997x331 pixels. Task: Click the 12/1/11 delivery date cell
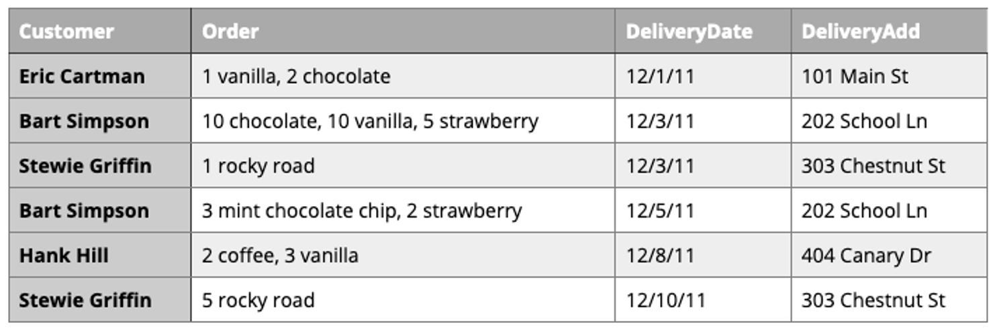[x=660, y=77]
